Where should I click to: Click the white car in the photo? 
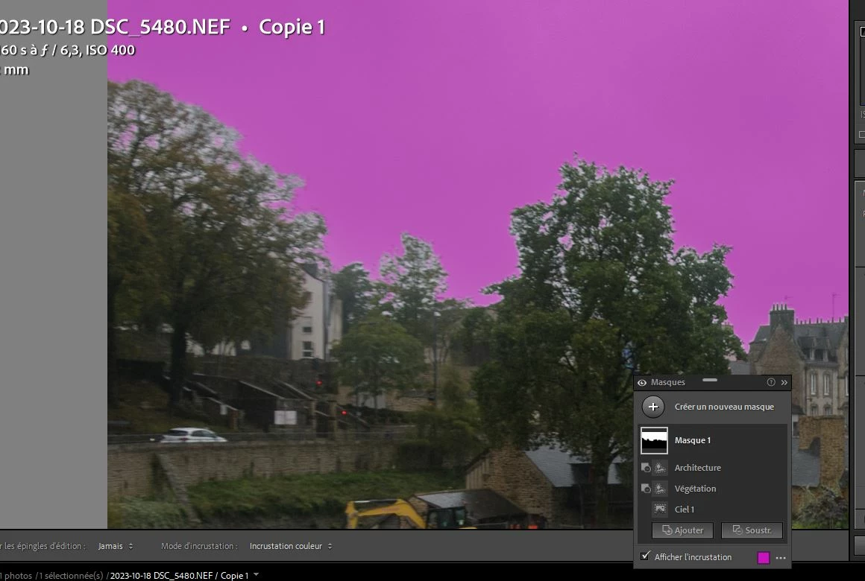192,436
